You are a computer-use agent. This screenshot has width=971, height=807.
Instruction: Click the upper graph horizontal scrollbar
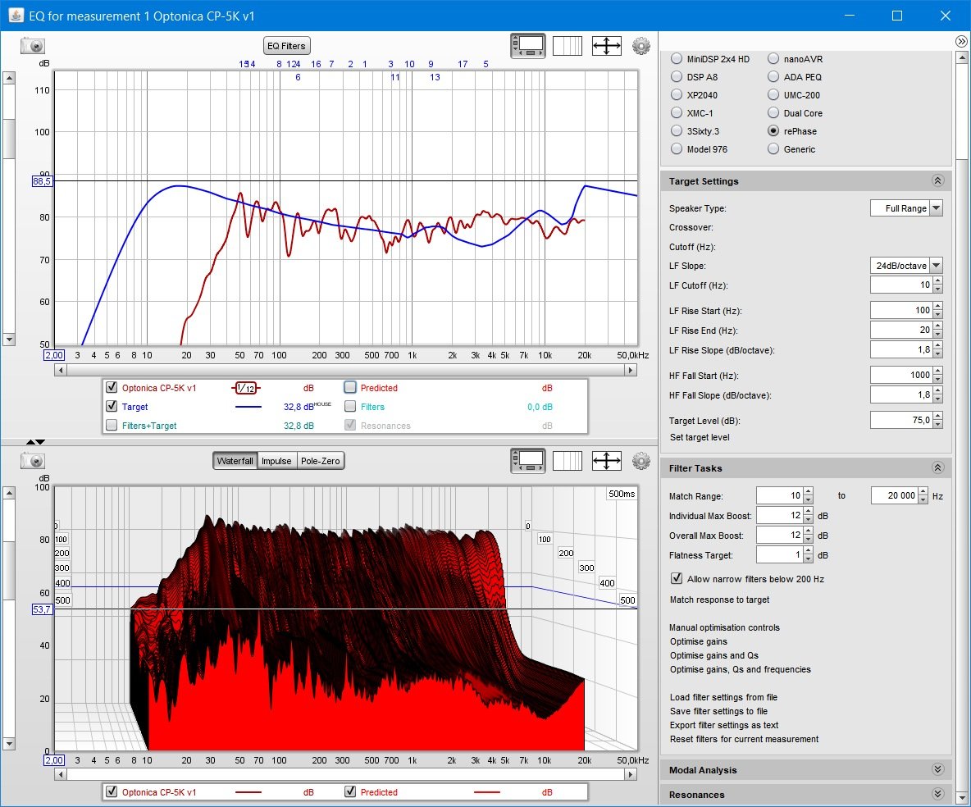click(x=345, y=371)
